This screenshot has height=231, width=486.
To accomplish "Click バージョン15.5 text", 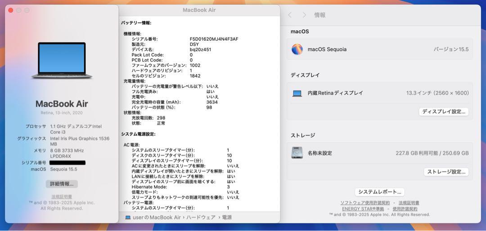I will [451, 49].
